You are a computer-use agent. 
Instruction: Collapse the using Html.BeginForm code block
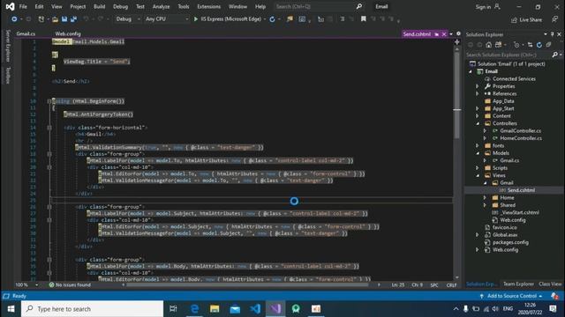[x=49, y=101]
